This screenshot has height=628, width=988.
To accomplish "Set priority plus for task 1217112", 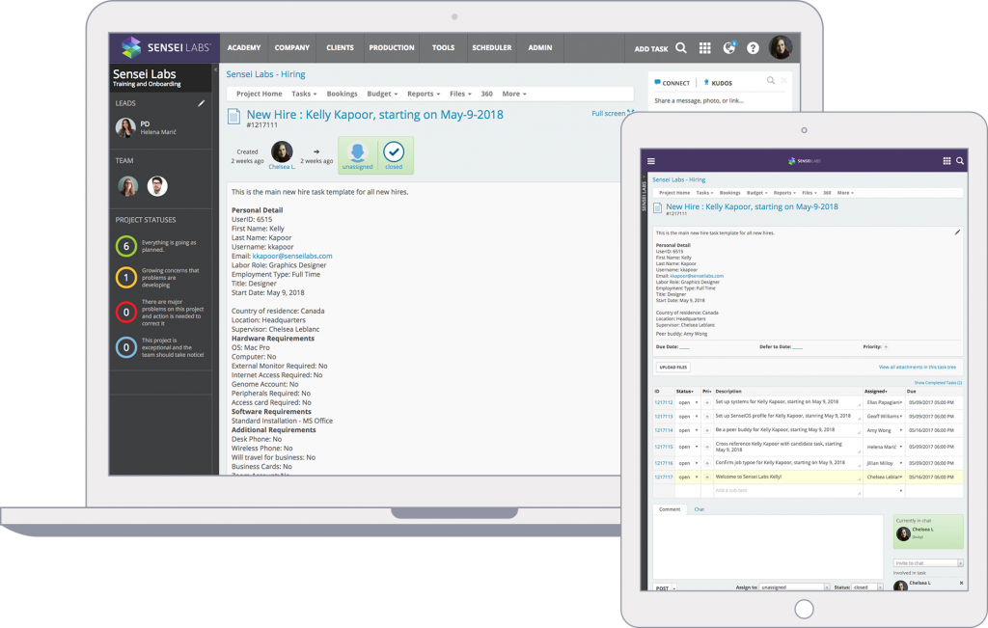I will [x=707, y=402].
